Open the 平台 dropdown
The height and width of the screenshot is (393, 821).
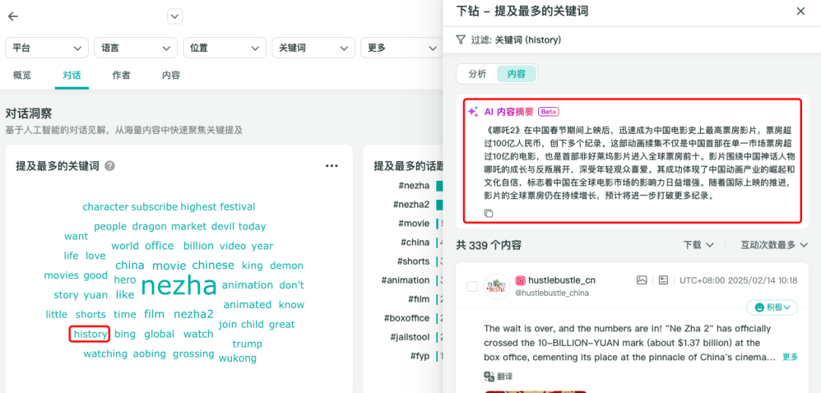(x=46, y=48)
